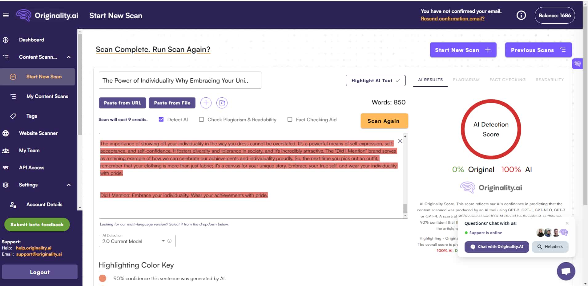
Task: Click the purple brain widget tab on right edge
Action: (577, 64)
